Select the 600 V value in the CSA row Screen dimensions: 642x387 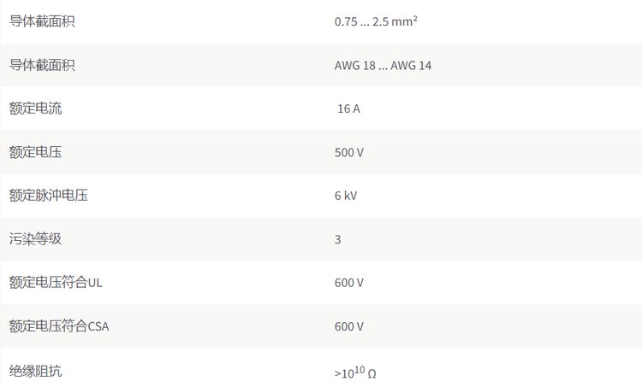coord(349,327)
